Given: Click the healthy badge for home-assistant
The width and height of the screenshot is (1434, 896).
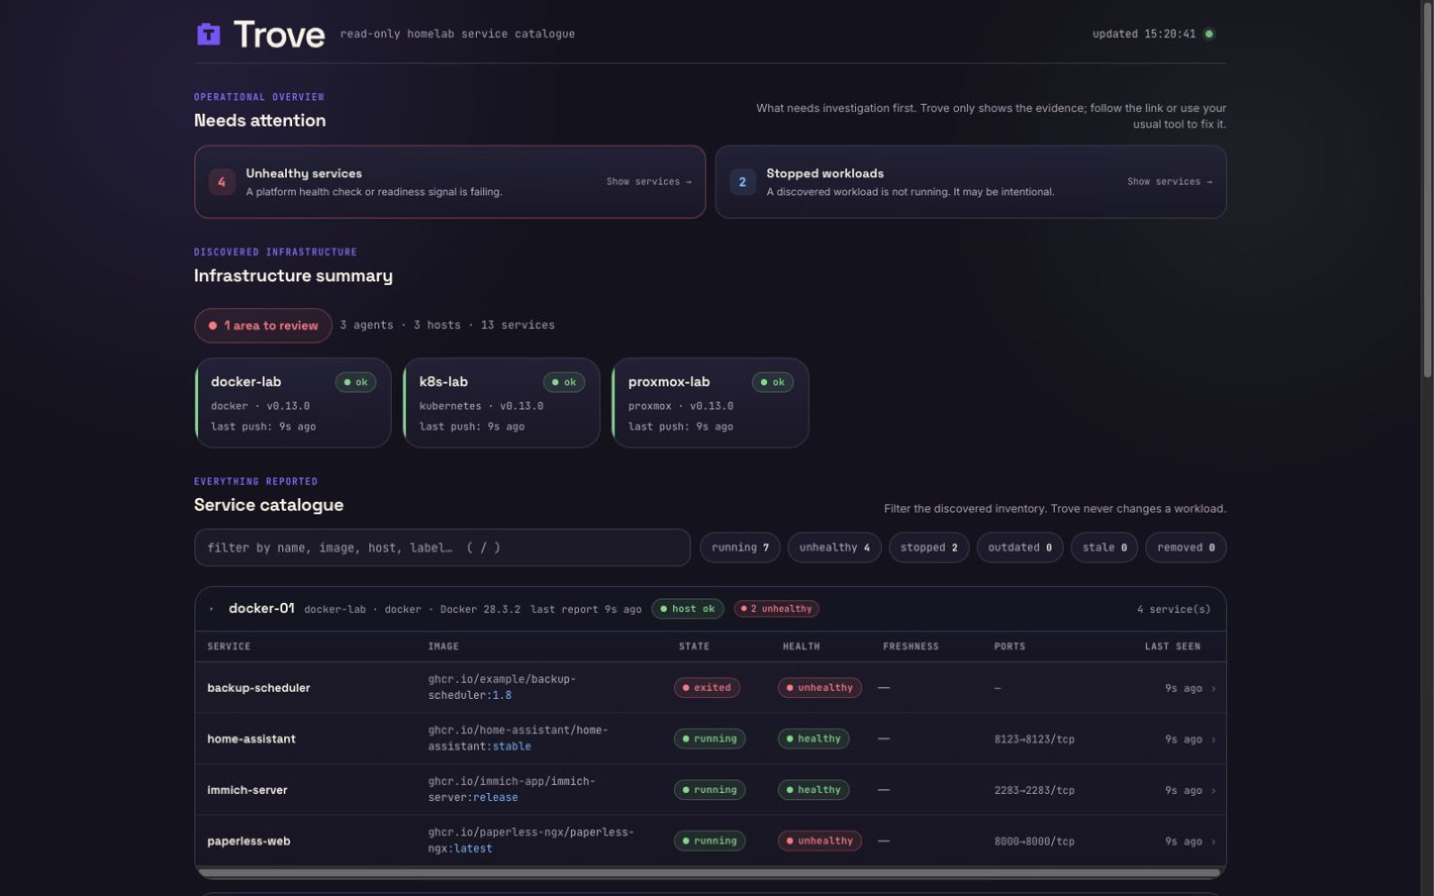Looking at the screenshot, I should pyautogui.click(x=814, y=739).
